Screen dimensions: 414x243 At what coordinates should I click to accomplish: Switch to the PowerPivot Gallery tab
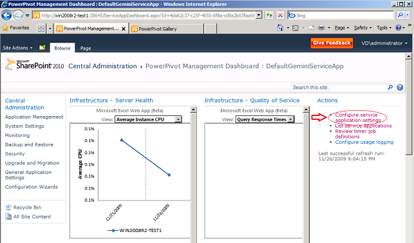click(x=166, y=28)
